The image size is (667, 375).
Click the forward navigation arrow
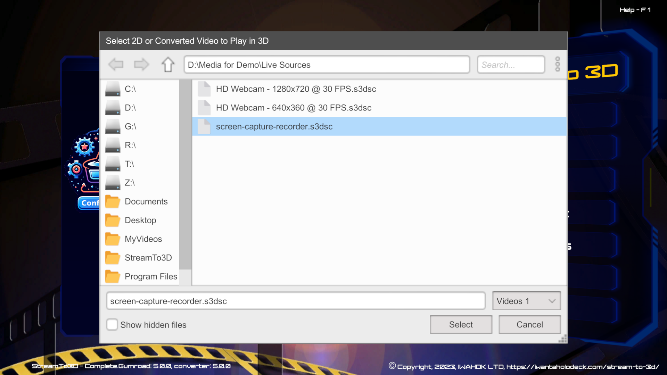click(x=141, y=65)
